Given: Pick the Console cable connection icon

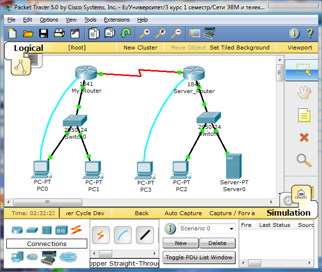Looking at the screenshot, I should [x=123, y=235].
